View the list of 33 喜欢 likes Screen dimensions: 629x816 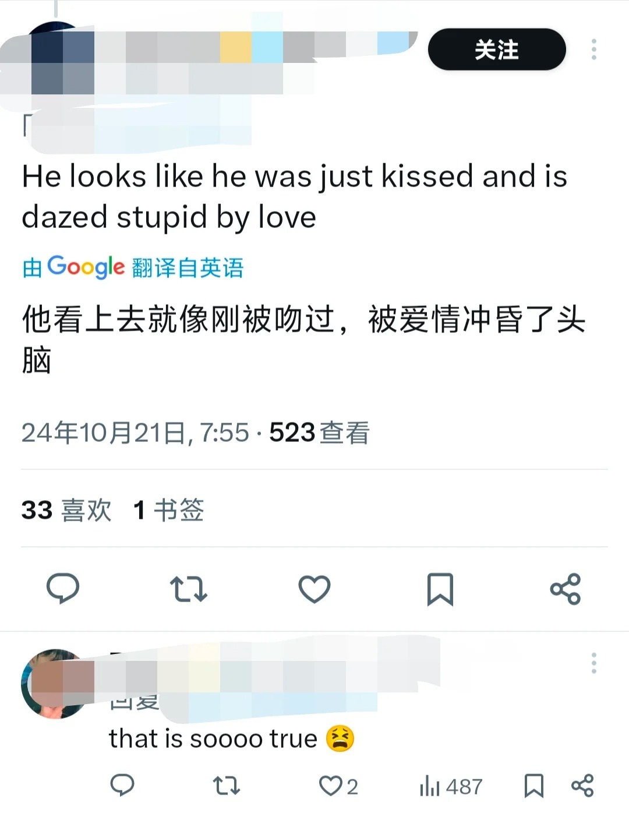point(66,510)
